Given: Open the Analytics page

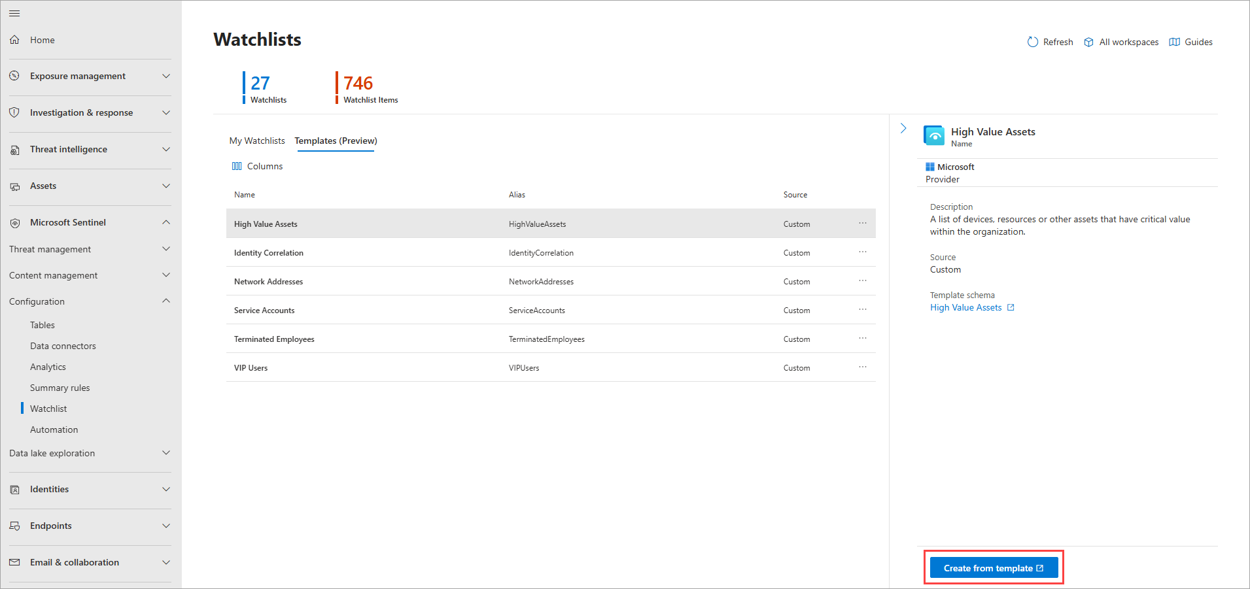Looking at the screenshot, I should [48, 367].
